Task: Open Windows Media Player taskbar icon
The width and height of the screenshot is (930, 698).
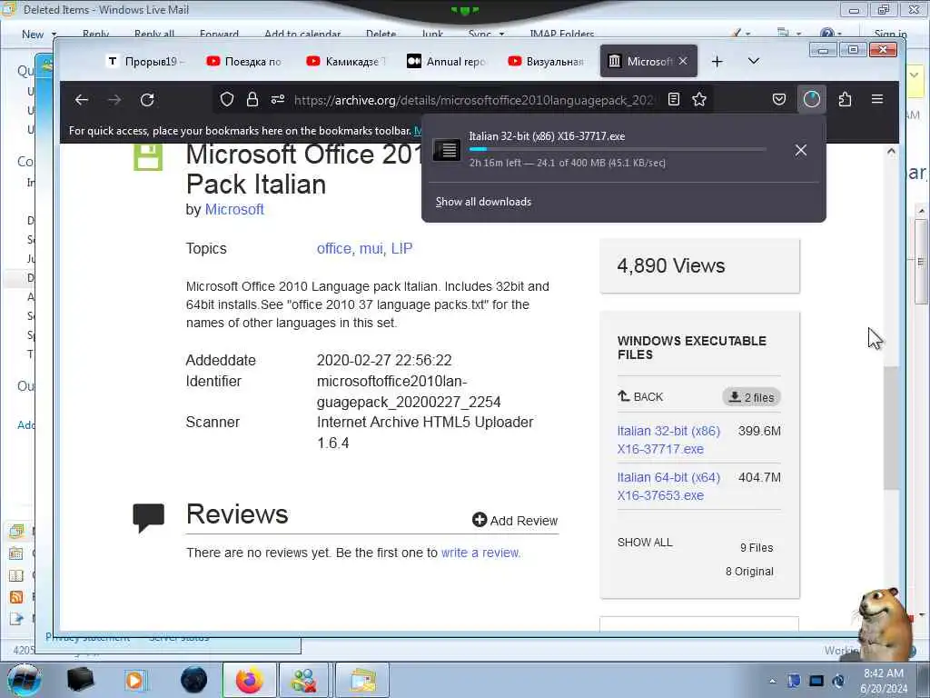Action: tap(134, 680)
